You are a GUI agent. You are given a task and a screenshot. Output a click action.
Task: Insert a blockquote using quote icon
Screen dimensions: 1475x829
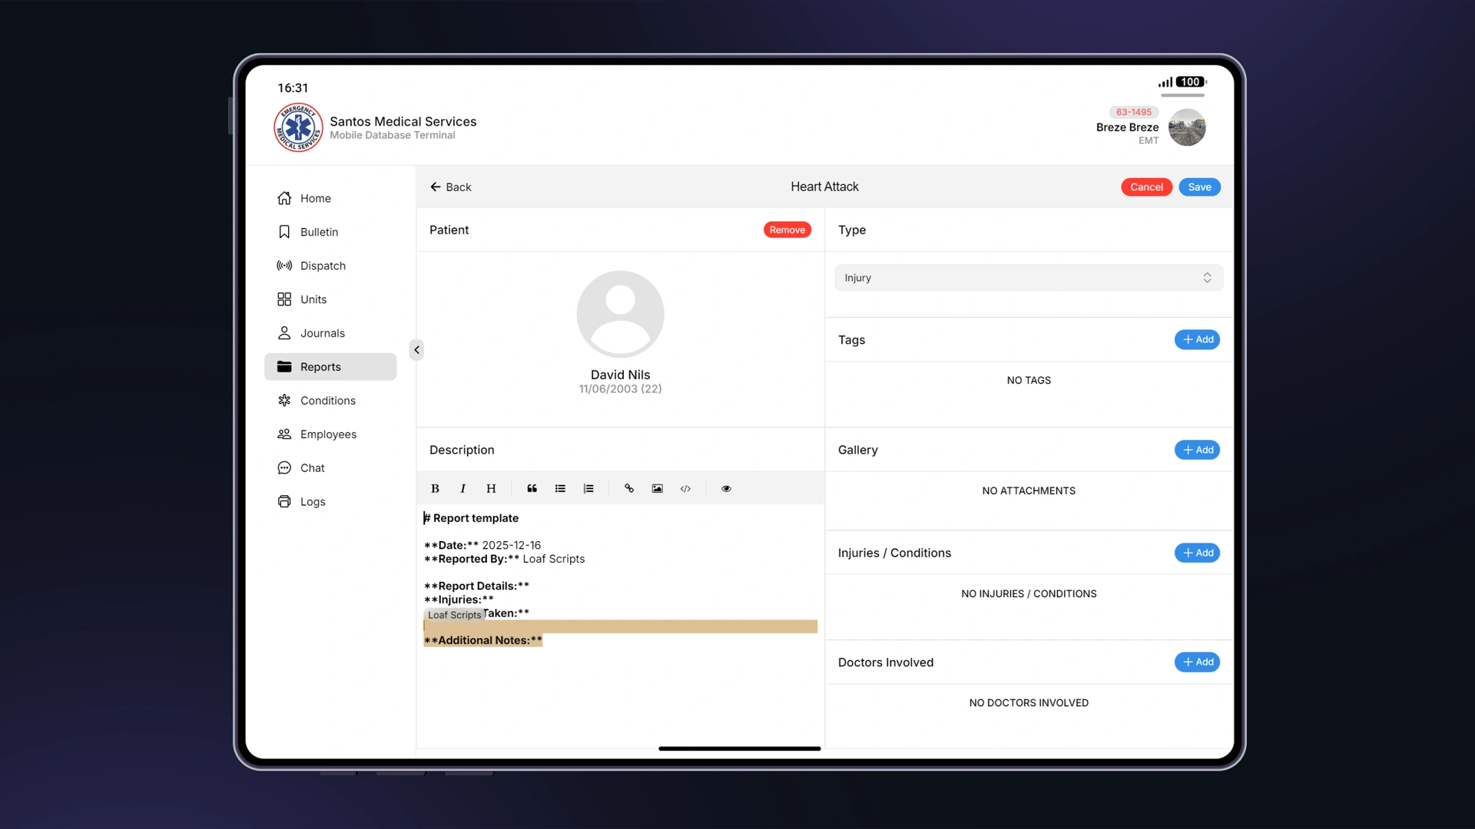[x=532, y=488]
